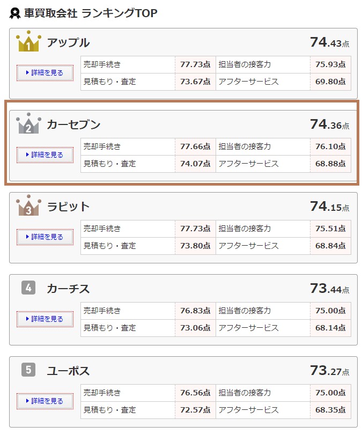The width and height of the screenshot is (362, 434).
Task: Select the アップル company name
Action: [x=68, y=43]
